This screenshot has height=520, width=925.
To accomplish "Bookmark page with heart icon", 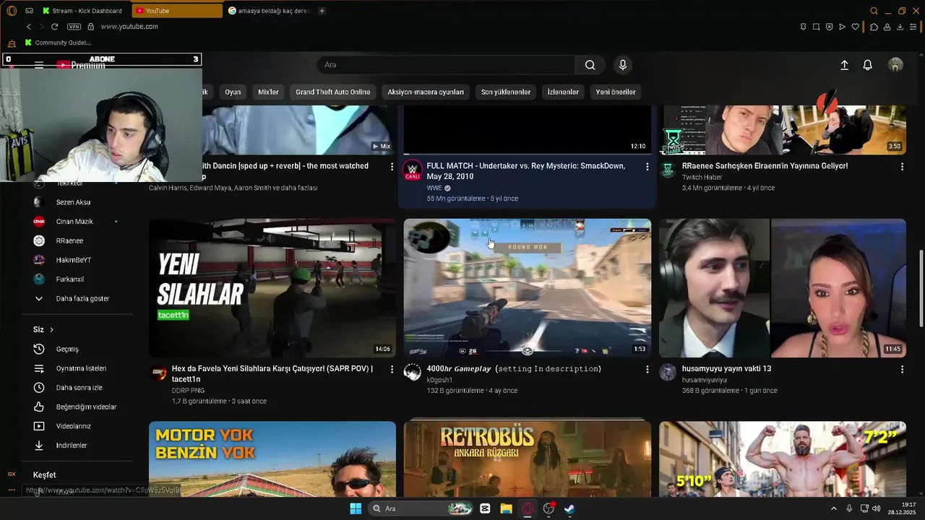I will [x=856, y=27].
